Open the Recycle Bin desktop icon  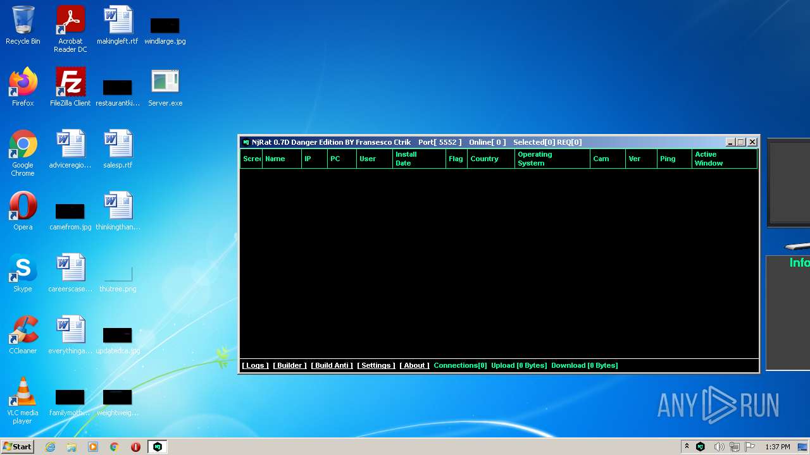[23, 25]
